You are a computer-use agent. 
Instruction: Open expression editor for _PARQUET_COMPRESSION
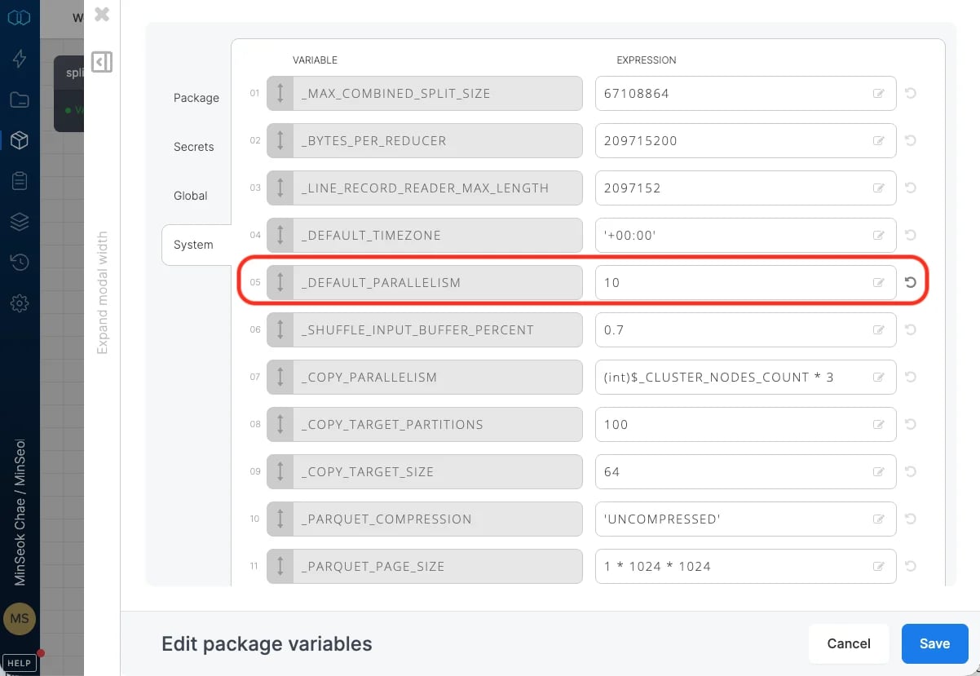click(x=879, y=519)
